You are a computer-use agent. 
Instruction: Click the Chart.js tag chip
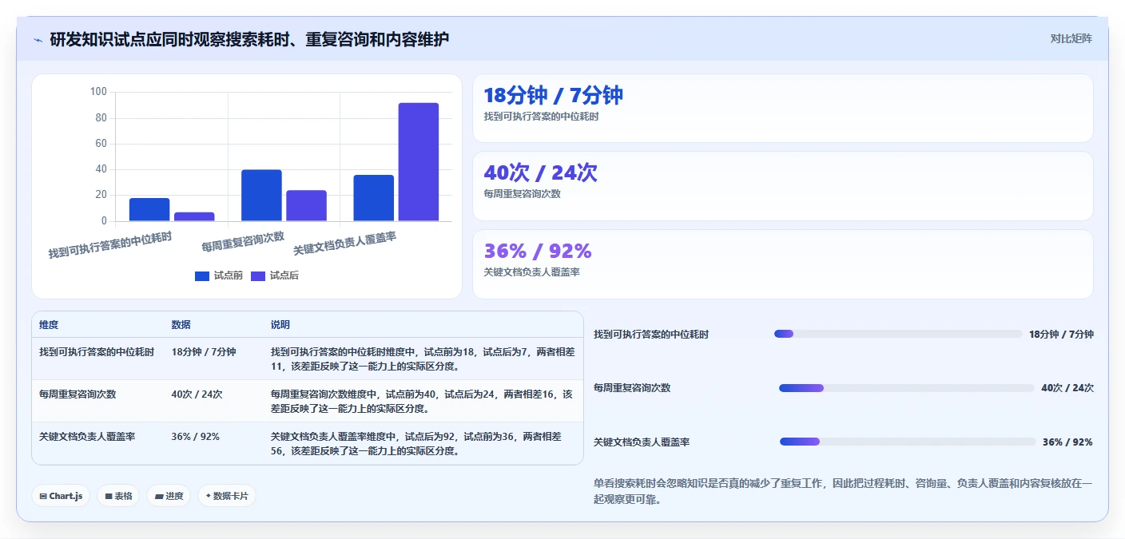coord(62,496)
